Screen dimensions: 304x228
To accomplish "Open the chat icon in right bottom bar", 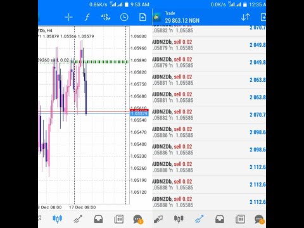I will pyautogui.click(x=260, y=219).
